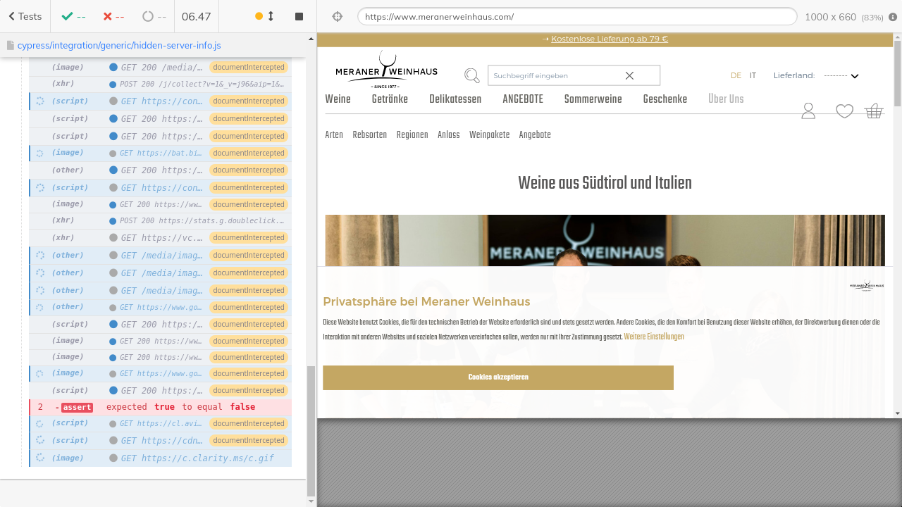This screenshot has height=507, width=902.
Task: Click the Suchbegriff eingeben search field
Action: click(x=553, y=75)
